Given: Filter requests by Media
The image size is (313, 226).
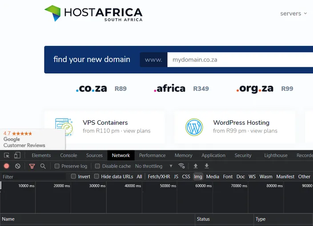Looking at the screenshot, I should coord(213,177).
